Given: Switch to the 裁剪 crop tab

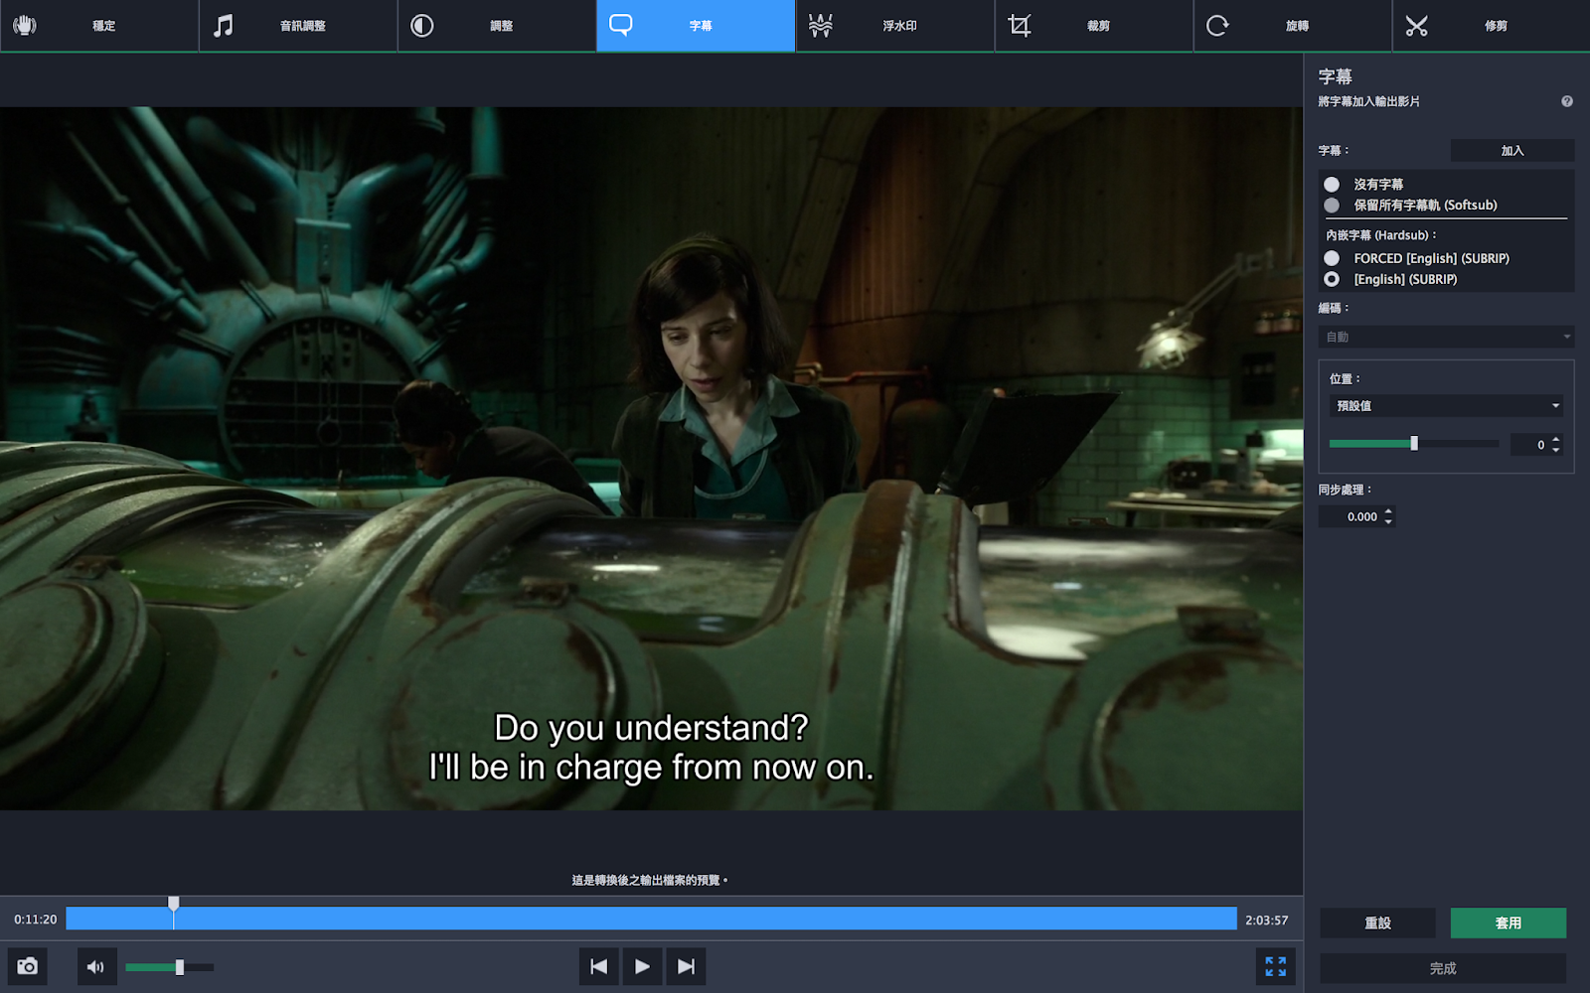Looking at the screenshot, I should 1093,26.
